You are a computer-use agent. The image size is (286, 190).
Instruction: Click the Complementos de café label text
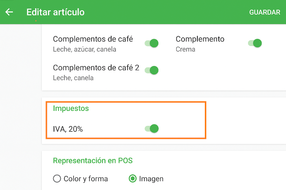[x=93, y=39]
